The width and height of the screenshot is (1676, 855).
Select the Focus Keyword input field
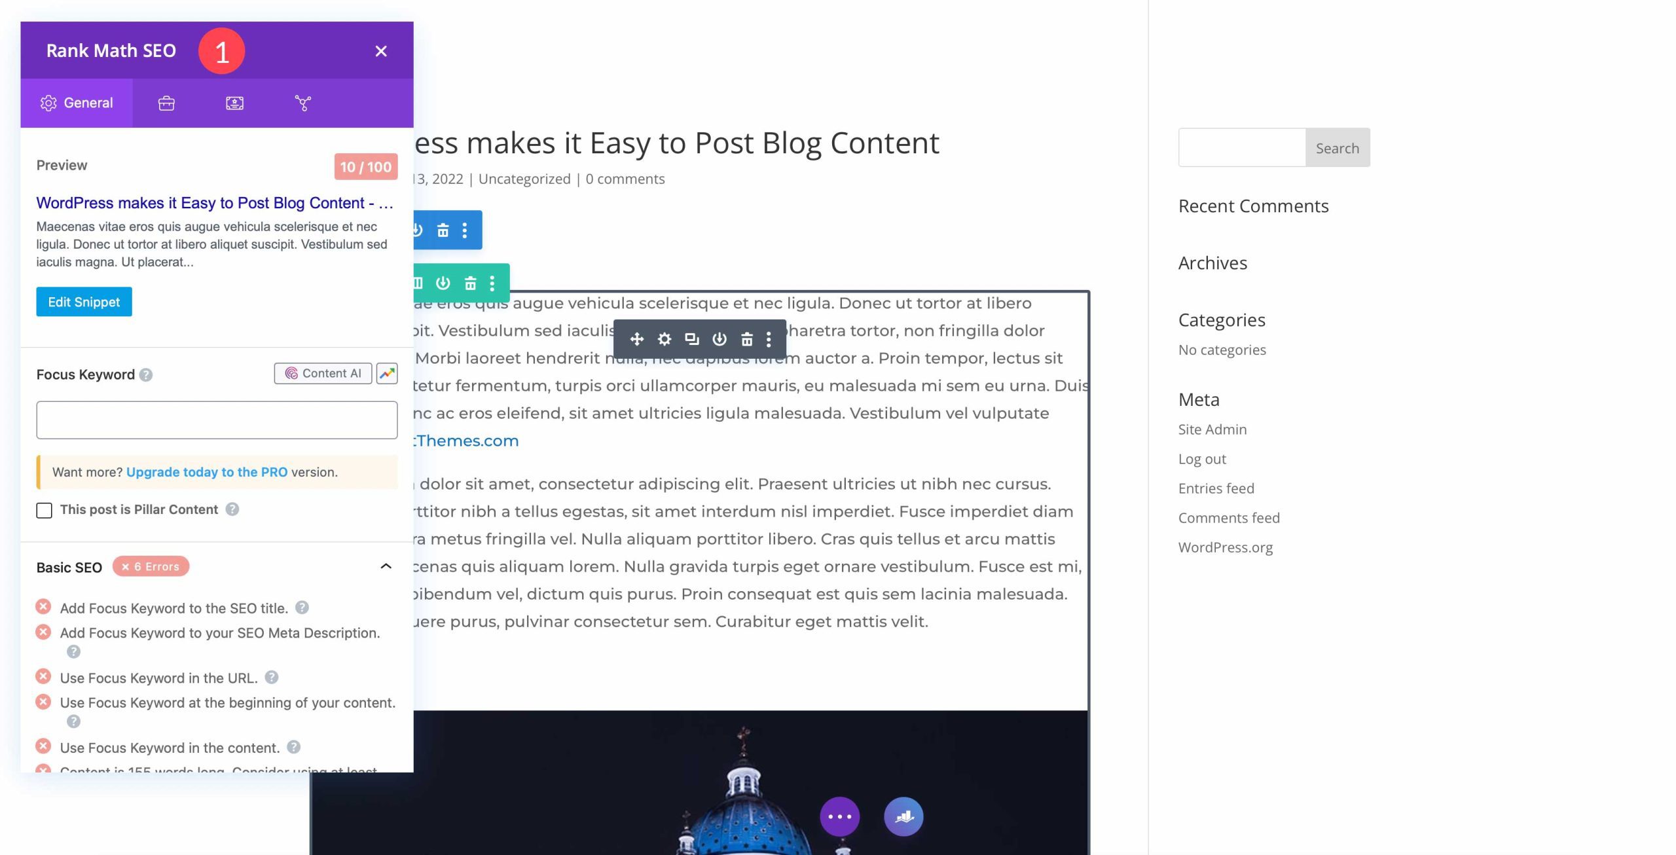coord(216,419)
